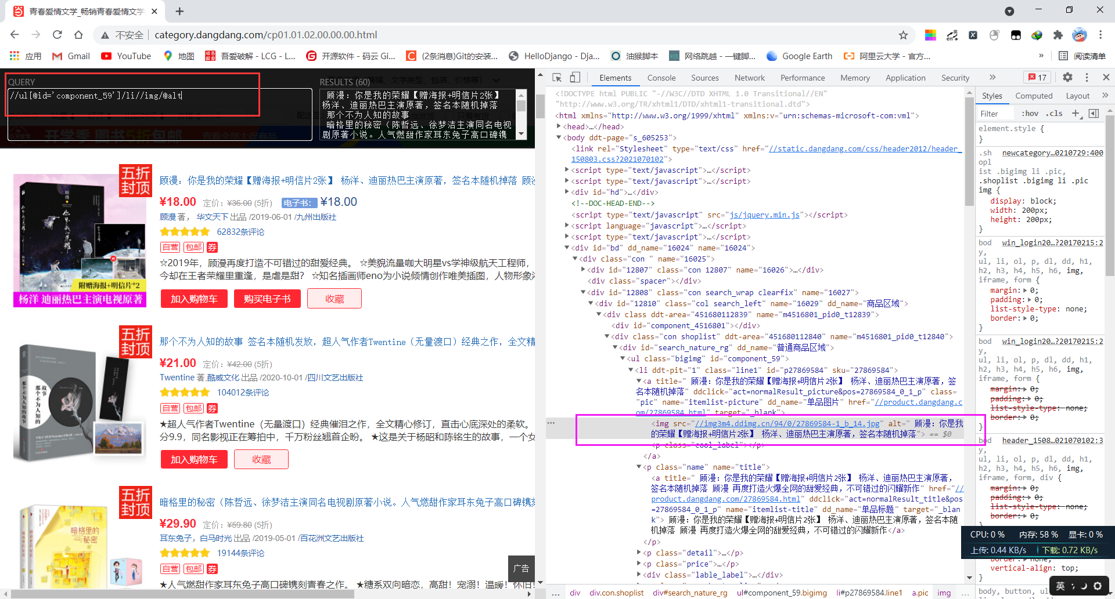Show hidden bookmarks overflow
Screen dimensions: 1115x599
point(1041,56)
